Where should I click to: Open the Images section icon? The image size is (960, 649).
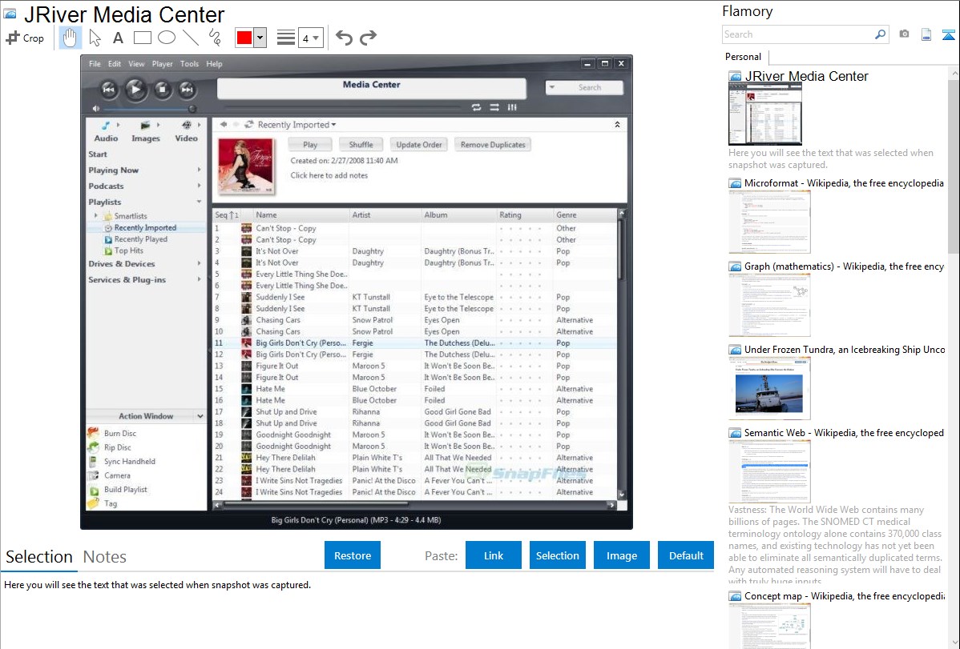tap(145, 125)
